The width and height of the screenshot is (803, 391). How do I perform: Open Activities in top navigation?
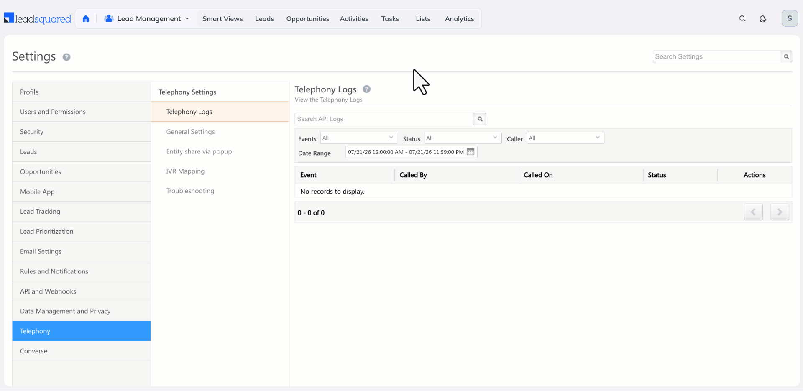354,19
